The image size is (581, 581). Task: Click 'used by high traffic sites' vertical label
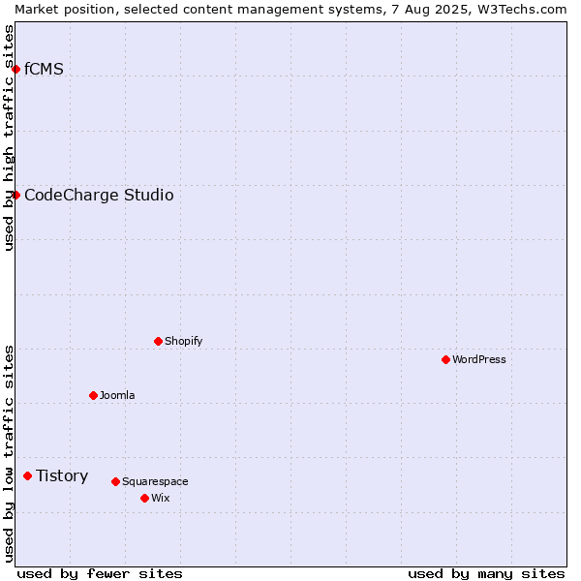coord(9,138)
